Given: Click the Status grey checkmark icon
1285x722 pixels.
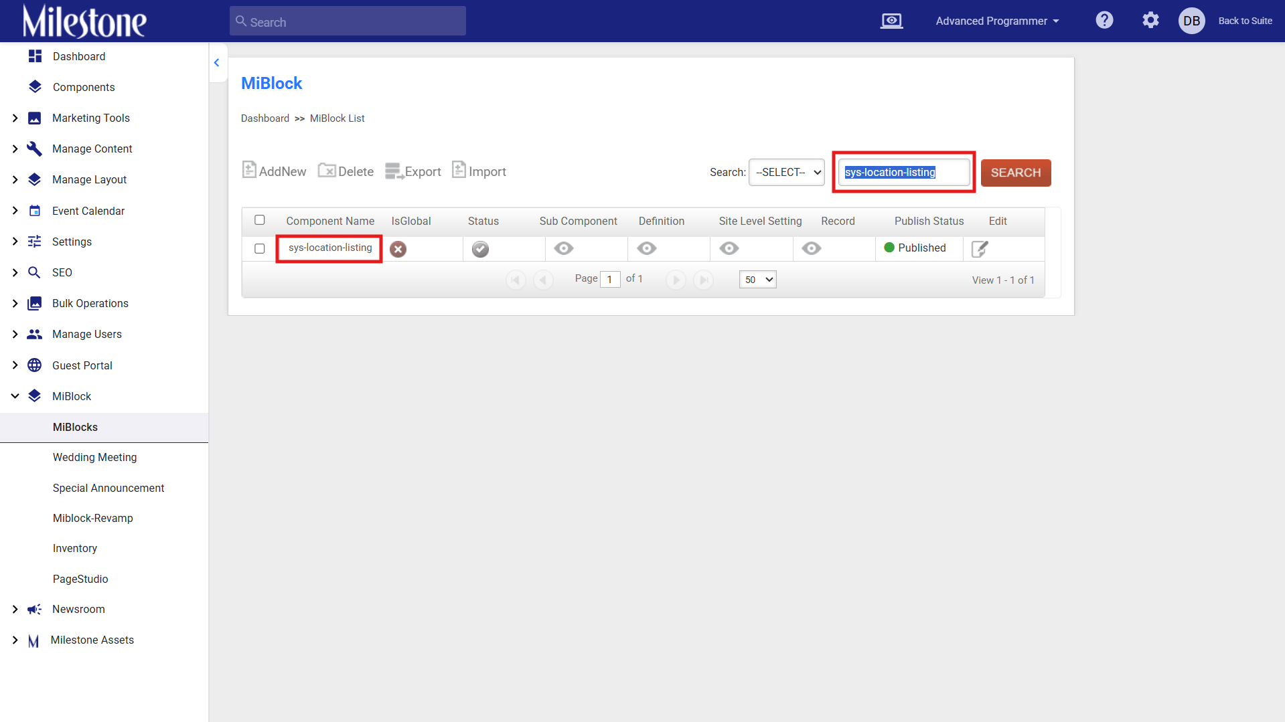Looking at the screenshot, I should pos(480,249).
